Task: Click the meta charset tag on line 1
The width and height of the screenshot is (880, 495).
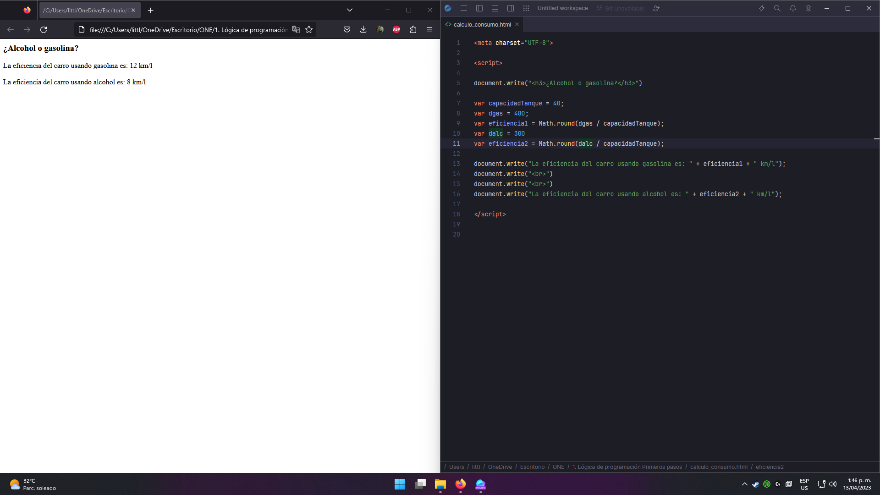Action: click(513, 43)
